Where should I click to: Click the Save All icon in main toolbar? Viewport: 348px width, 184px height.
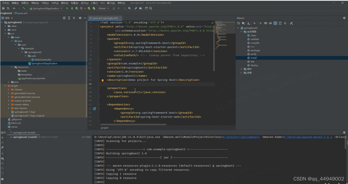[3, 8]
